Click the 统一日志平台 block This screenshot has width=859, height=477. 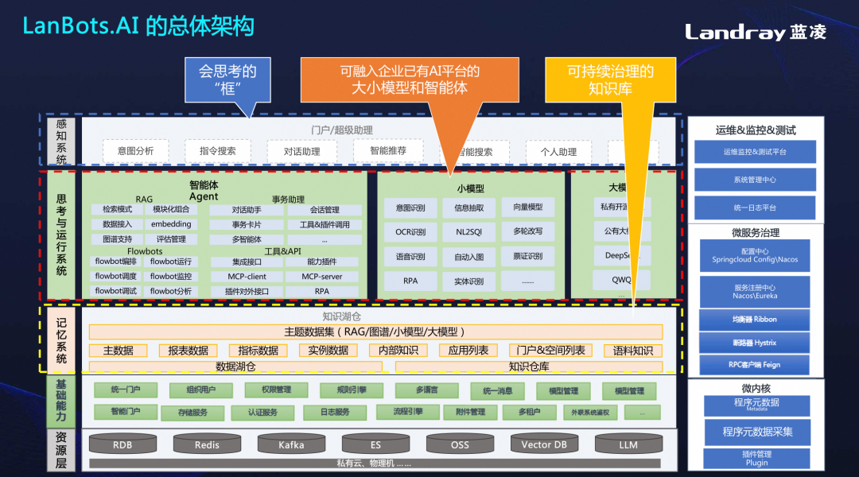pos(755,207)
